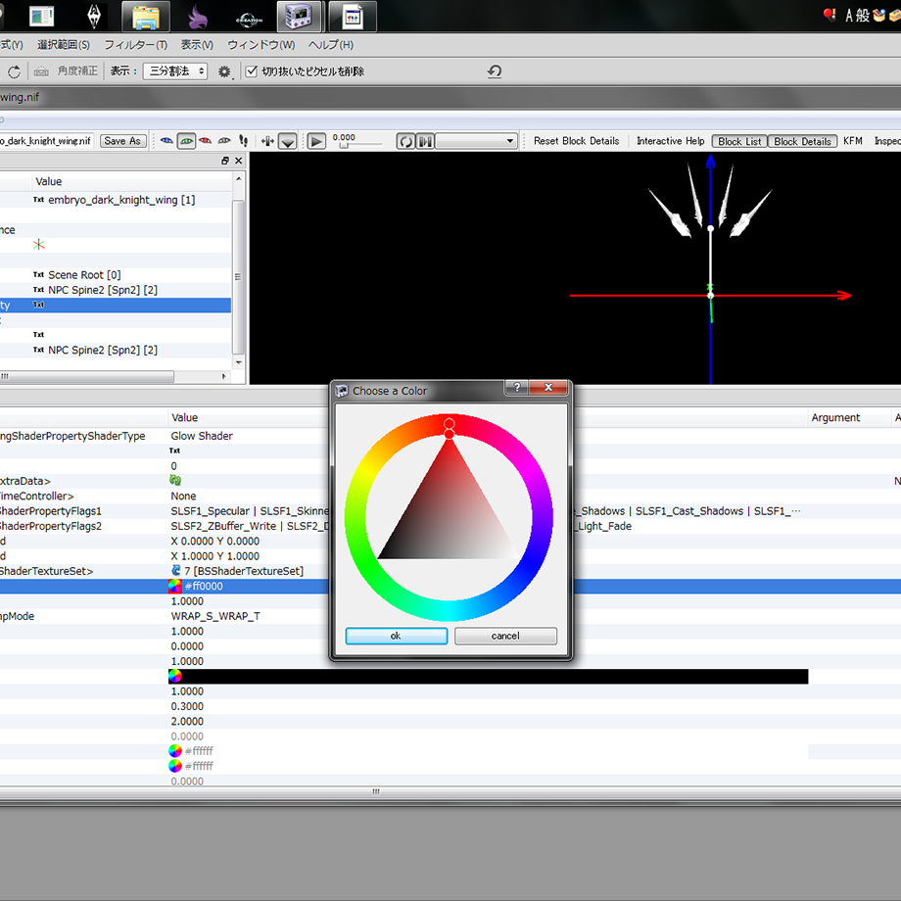The height and width of the screenshot is (901, 901).
Task: Click the rotate crop box icon
Action: (x=14, y=71)
